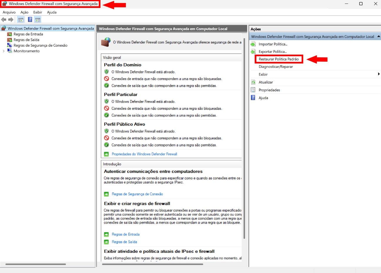Click the Atualizar refresh icon
The width and height of the screenshot is (381, 273).
coord(253,82)
